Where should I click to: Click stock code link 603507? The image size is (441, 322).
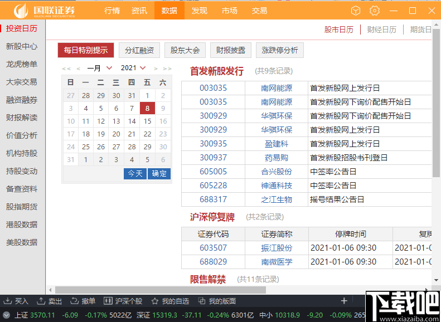[213, 248]
